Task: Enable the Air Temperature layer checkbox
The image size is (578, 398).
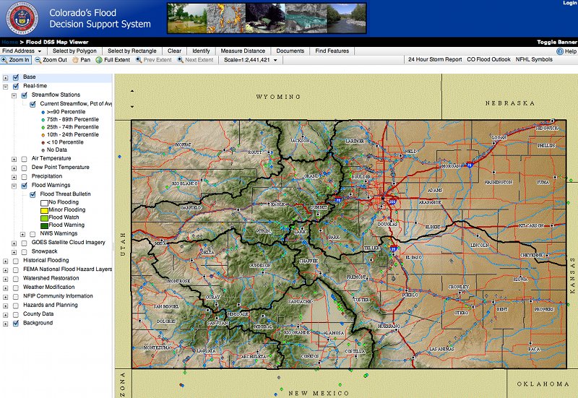Action: [25, 158]
